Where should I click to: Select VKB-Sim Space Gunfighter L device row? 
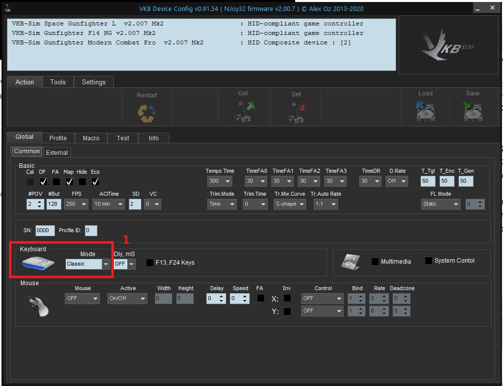(201, 24)
